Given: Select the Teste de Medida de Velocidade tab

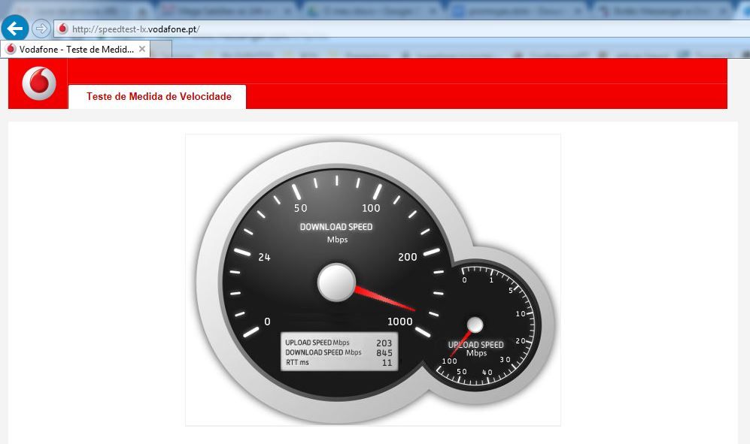Looking at the screenshot, I should click(158, 97).
